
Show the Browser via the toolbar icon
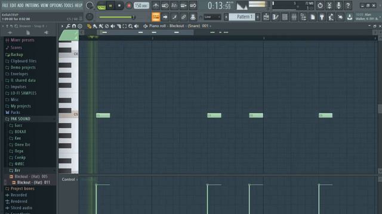point(303,17)
